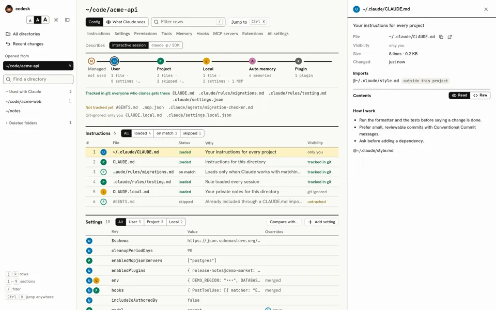Filter settings by Project 3
The image size is (496, 310).
click(155, 222)
